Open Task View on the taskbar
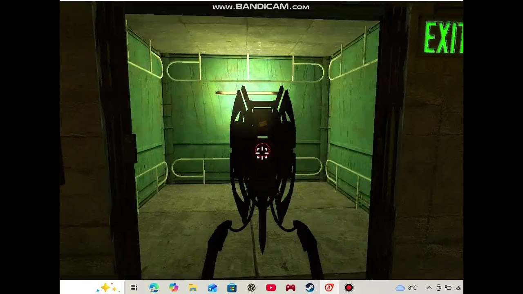 click(134, 288)
